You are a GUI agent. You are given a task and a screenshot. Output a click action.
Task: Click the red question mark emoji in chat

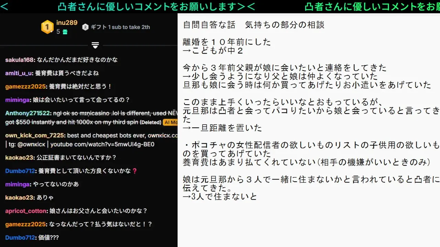[134, 171]
